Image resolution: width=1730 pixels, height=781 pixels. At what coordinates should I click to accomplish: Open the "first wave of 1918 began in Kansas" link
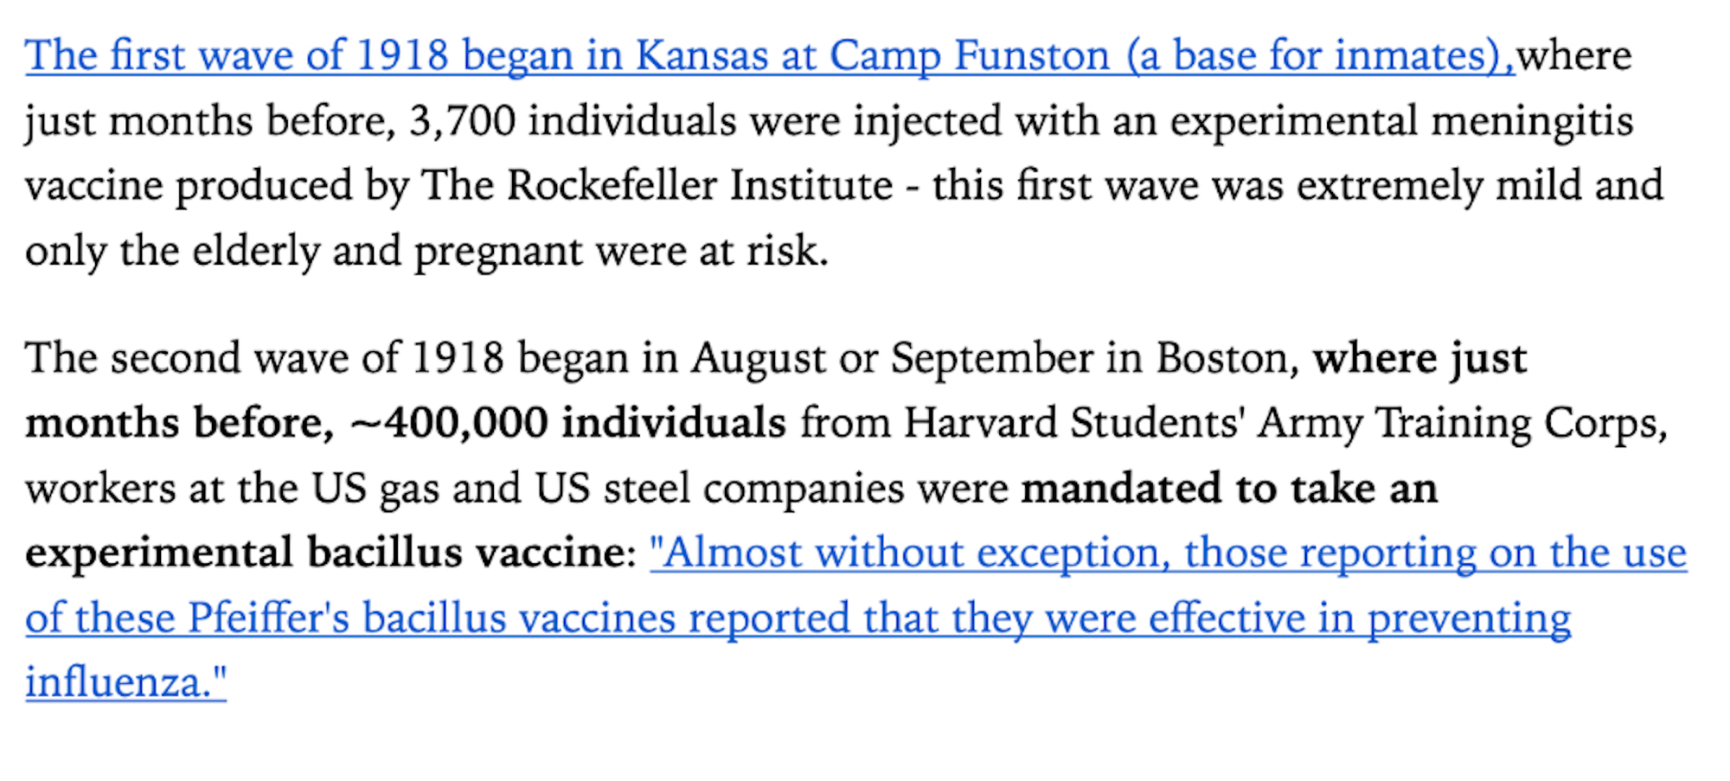[x=770, y=56]
